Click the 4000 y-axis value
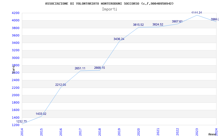Image resolution: width=219 pixels, height=137 pixels. tap(16, 20)
